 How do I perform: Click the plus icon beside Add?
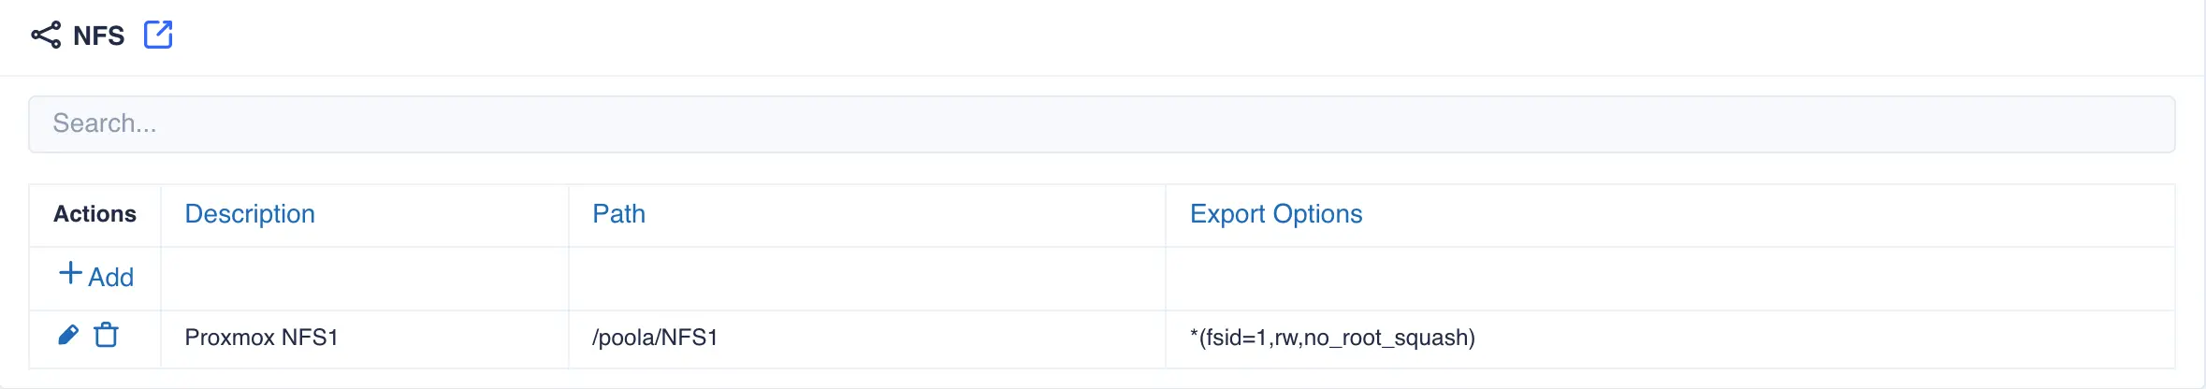coord(70,273)
